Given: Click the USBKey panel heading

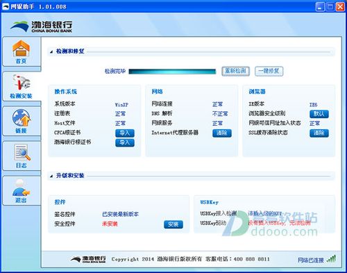Looking at the screenshot, I should click(210, 202).
